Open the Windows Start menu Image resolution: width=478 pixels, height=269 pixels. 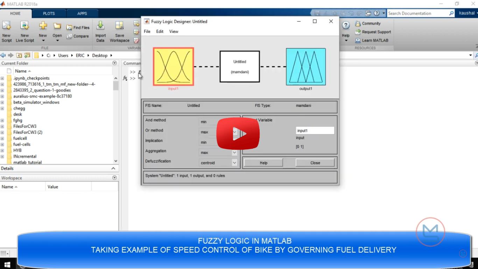point(7,264)
